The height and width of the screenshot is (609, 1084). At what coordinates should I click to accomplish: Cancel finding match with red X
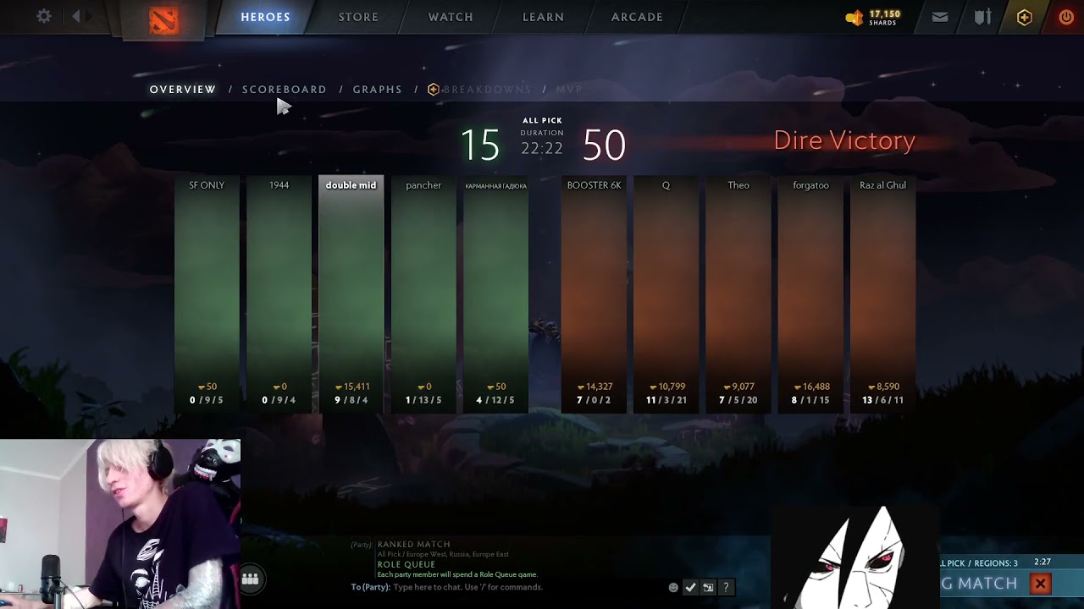[1041, 584]
